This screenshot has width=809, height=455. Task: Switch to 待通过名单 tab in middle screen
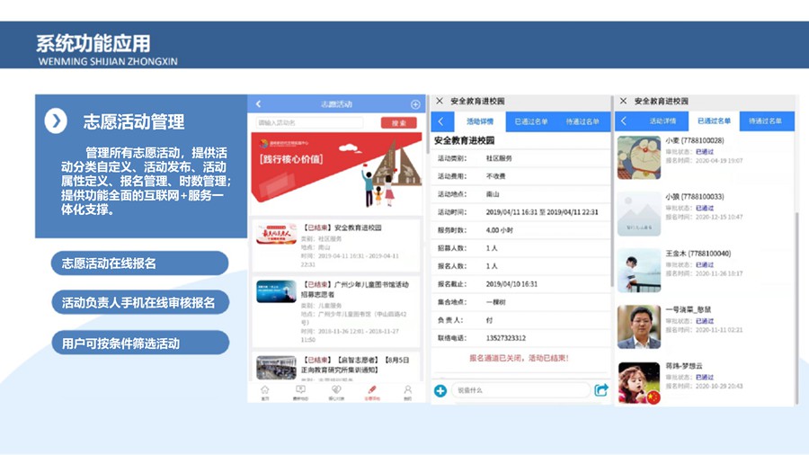pos(582,121)
